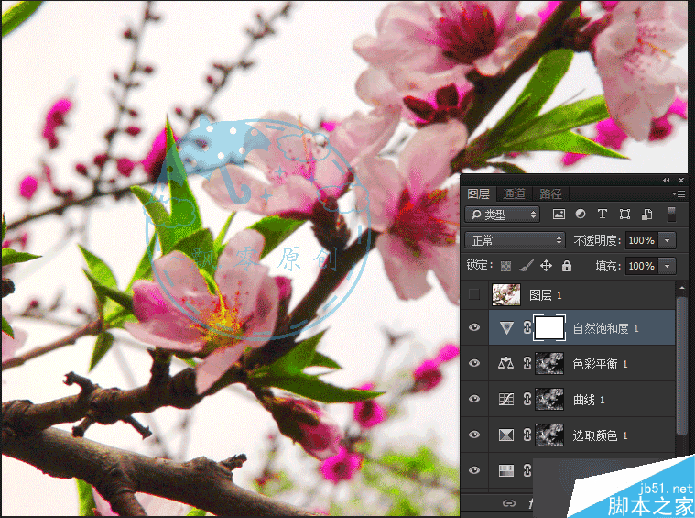
Task: Lock all padlock icon
Action: pos(567,266)
